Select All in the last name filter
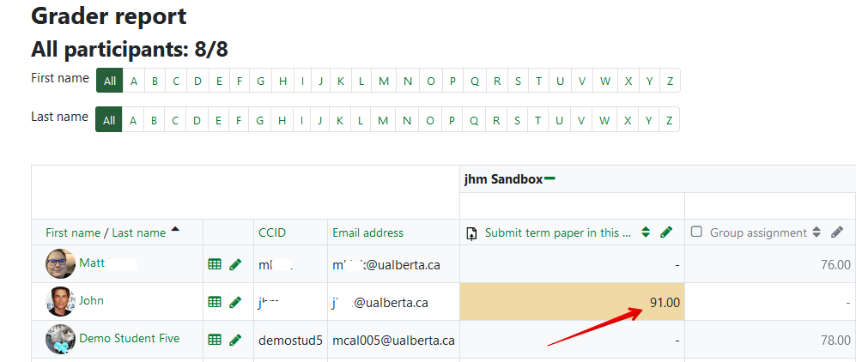 [109, 120]
